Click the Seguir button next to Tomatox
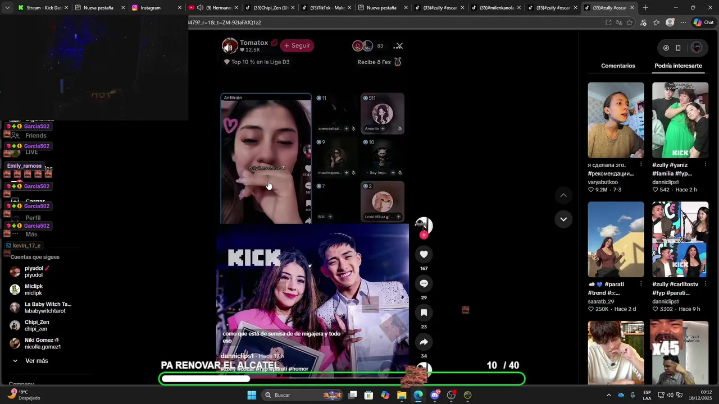This screenshot has width=719, height=404. [297, 45]
